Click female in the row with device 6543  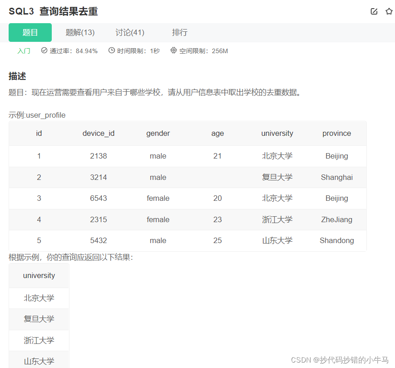tap(158, 199)
